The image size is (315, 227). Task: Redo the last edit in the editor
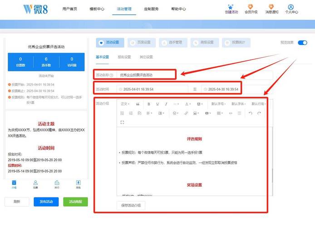pos(259,113)
